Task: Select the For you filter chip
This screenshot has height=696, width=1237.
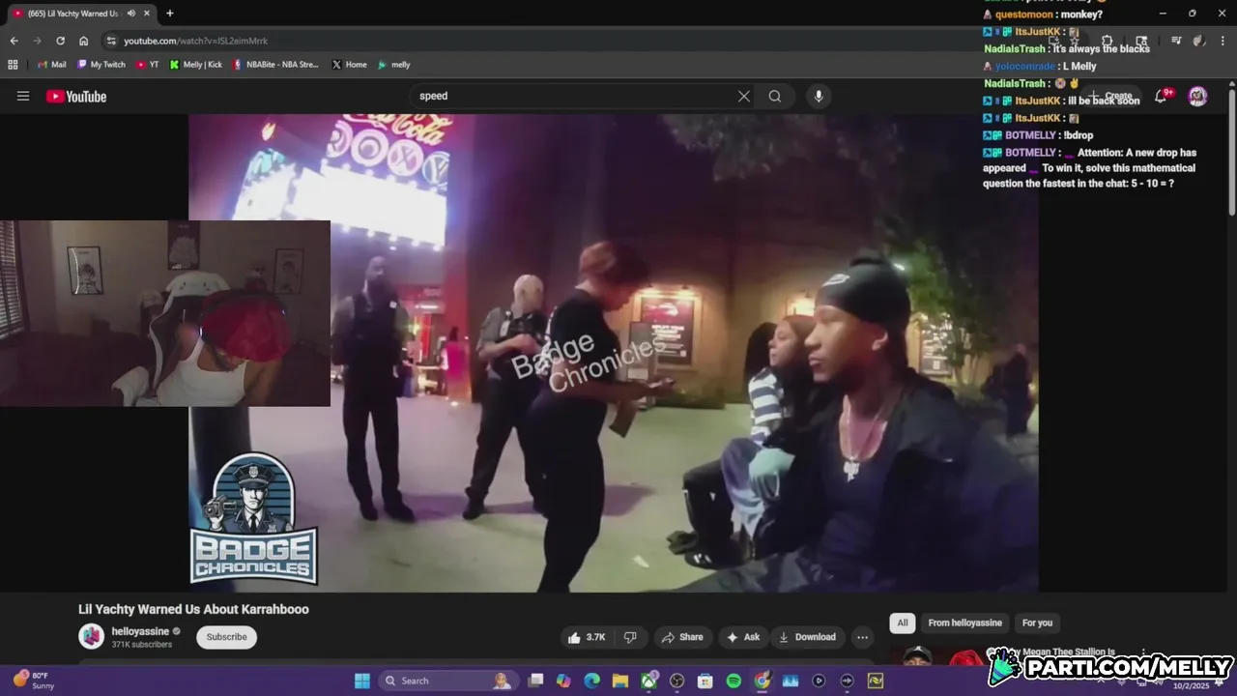Action: (x=1037, y=623)
